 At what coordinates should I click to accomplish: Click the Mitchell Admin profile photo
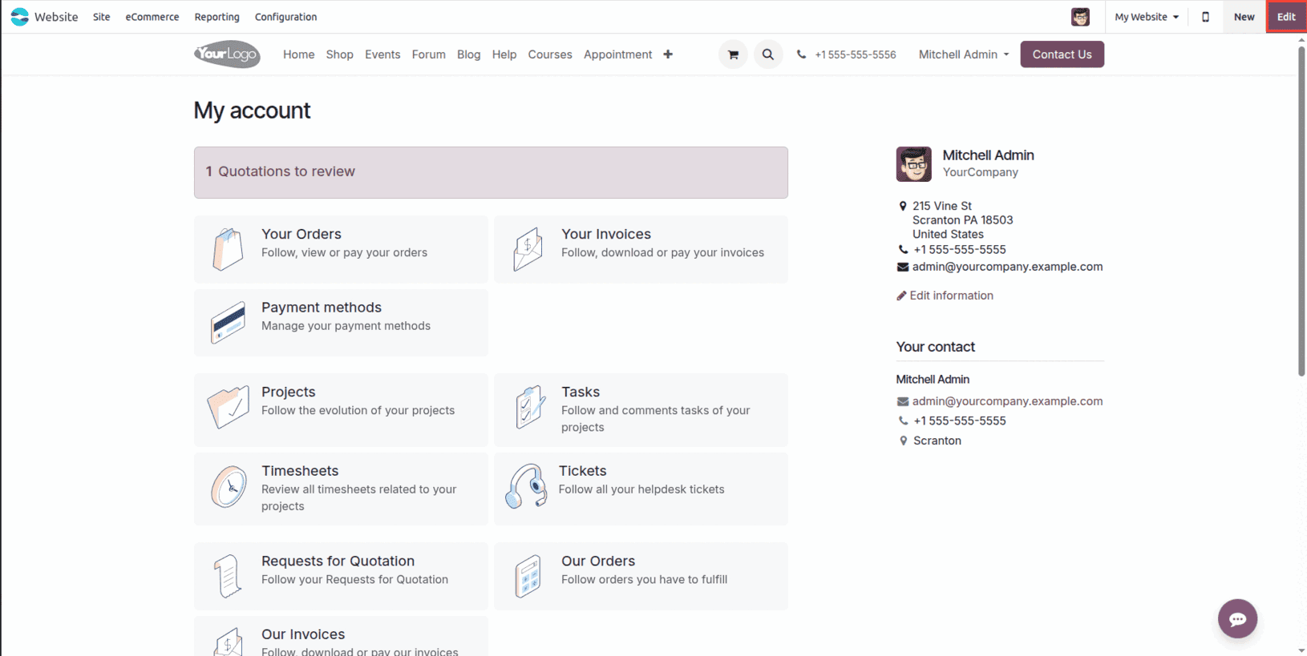pyautogui.click(x=913, y=164)
